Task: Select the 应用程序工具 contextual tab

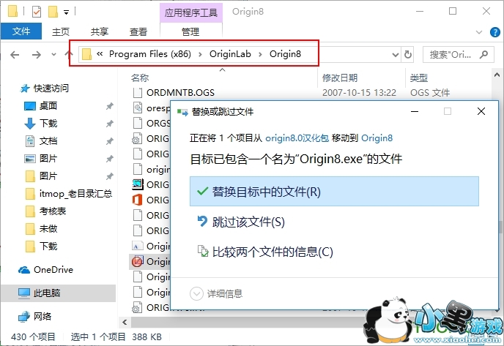Action: tap(191, 12)
